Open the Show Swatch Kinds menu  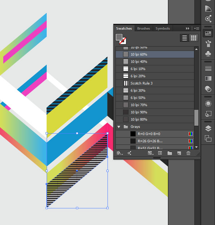click(x=151, y=153)
